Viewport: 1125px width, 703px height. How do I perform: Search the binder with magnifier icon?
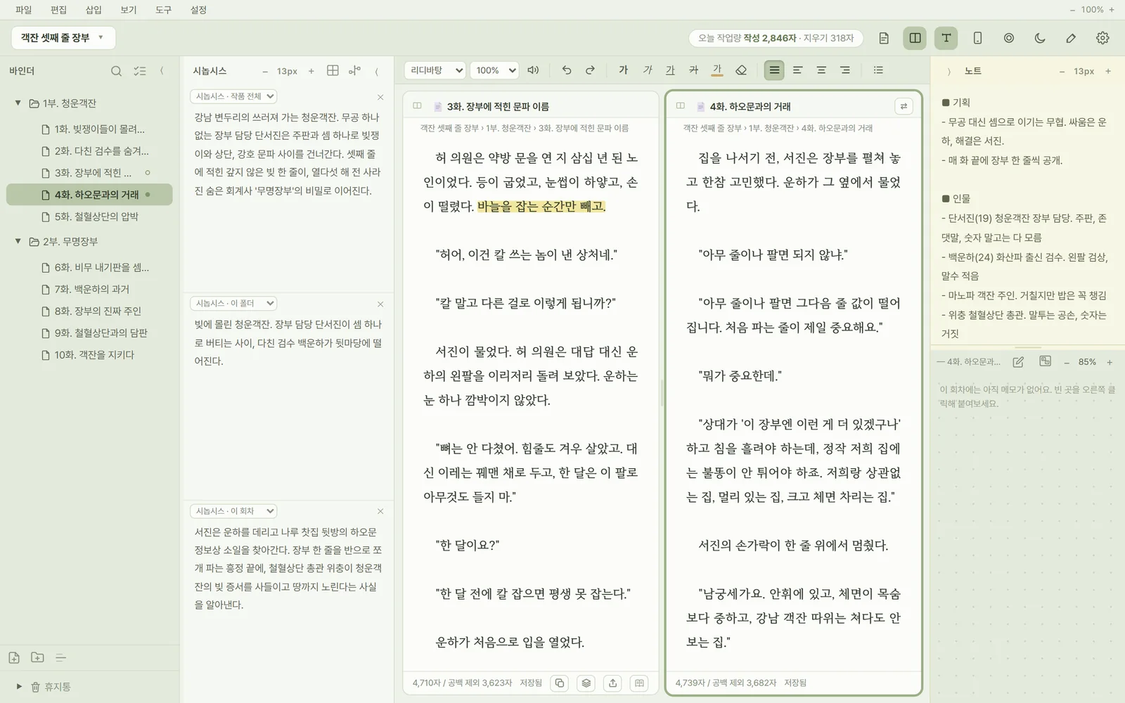point(117,71)
